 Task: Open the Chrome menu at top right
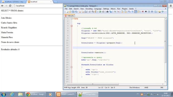click(171, 6)
